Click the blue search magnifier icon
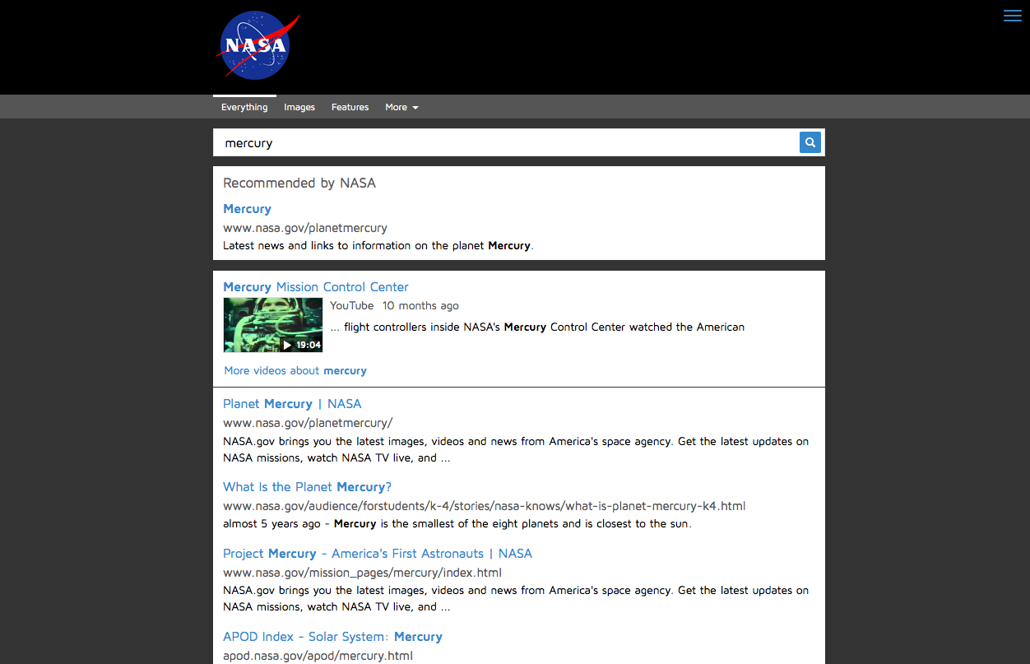 810,142
